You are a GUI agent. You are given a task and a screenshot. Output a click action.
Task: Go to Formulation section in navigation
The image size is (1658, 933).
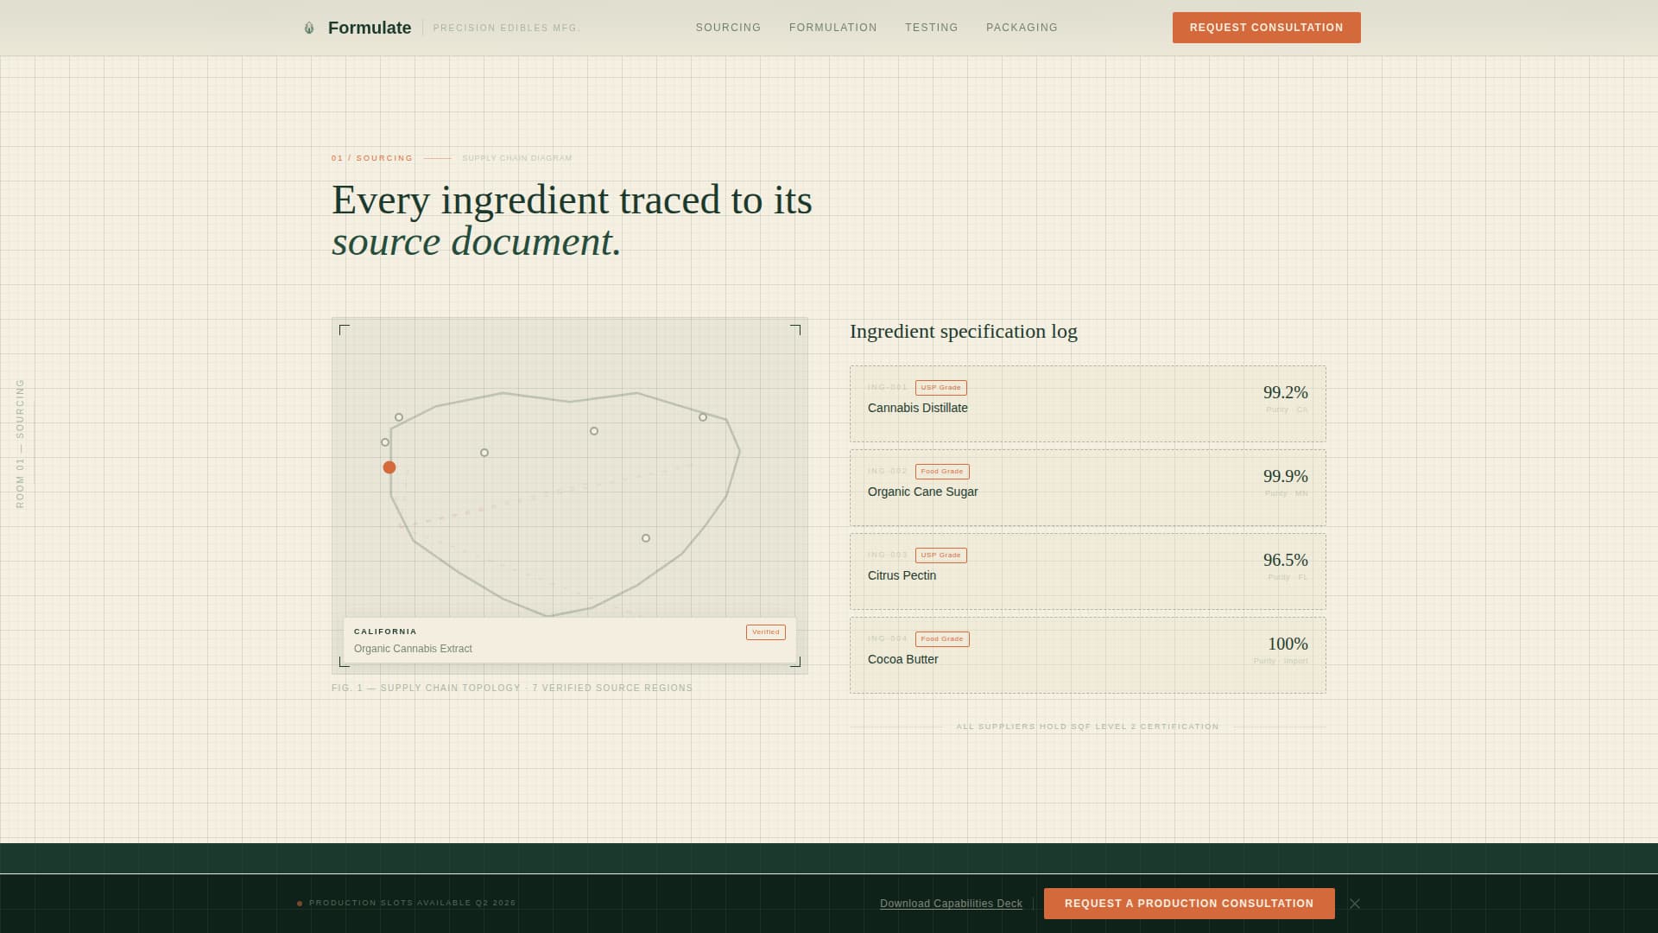(832, 28)
